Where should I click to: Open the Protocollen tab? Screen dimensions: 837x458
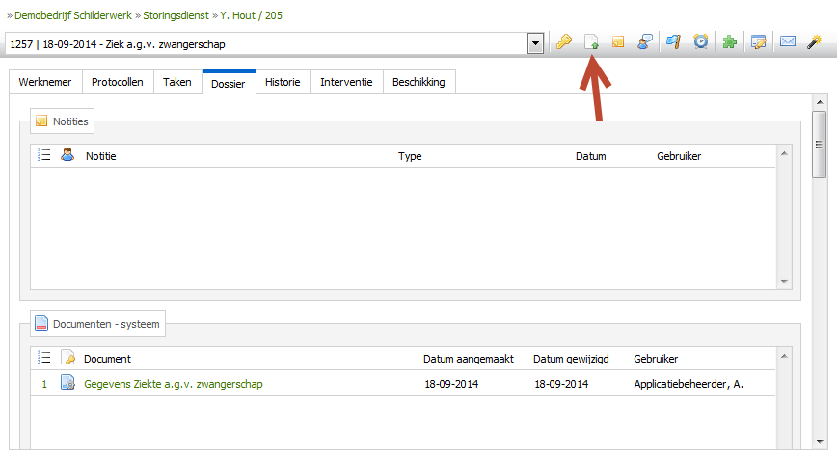[x=118, y=83]
